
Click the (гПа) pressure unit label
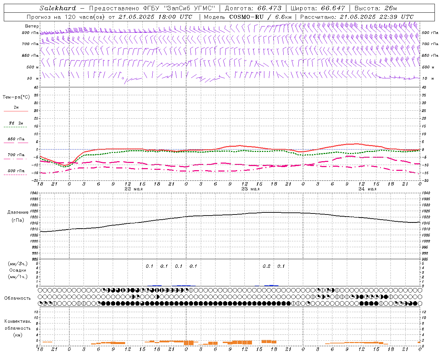tap(18, 220)
